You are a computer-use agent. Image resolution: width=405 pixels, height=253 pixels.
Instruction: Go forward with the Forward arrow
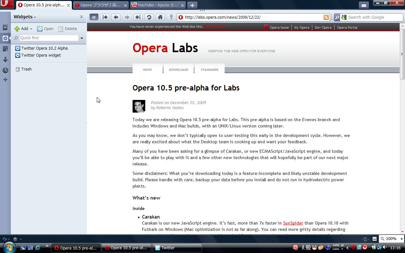[x=127, y=17]
